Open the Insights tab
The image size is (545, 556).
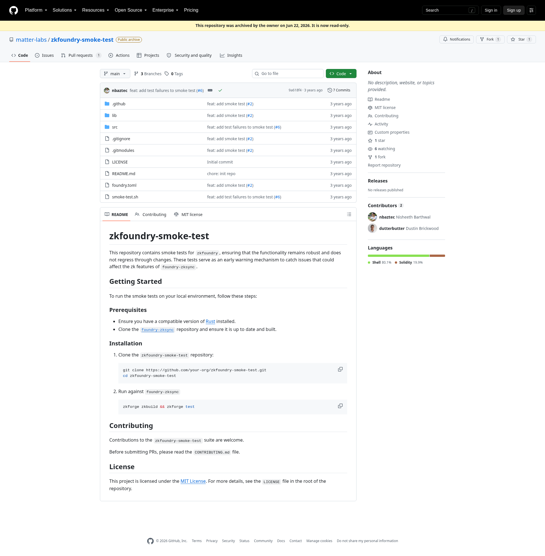click(231, 56)
